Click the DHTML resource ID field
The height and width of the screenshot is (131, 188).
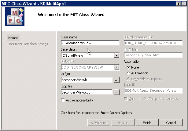153,43
